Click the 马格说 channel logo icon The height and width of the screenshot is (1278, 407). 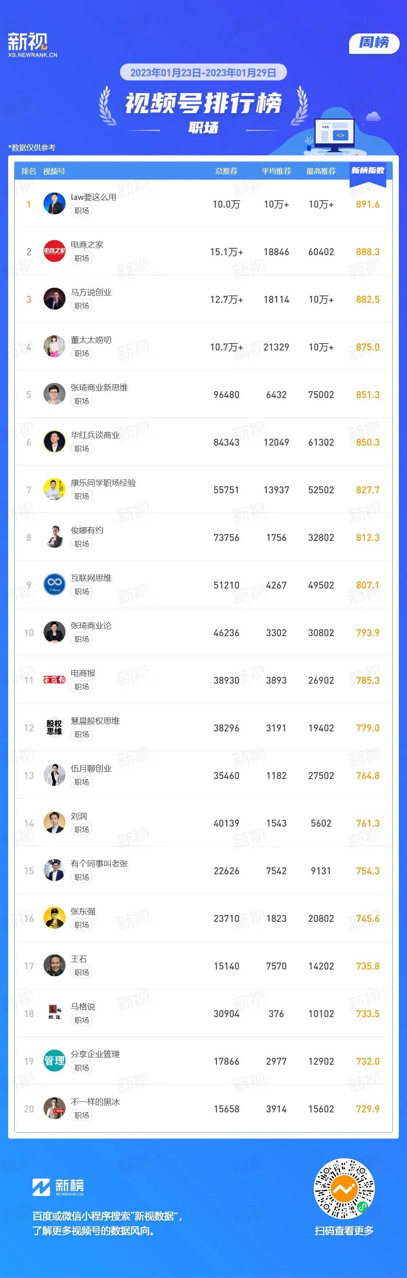click(55, 1013)
